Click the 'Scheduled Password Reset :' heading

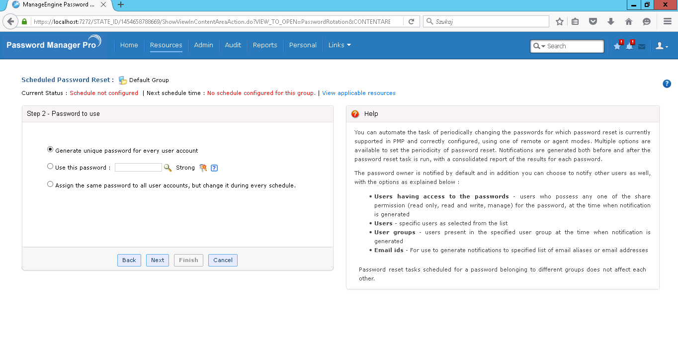coord(68,80)
